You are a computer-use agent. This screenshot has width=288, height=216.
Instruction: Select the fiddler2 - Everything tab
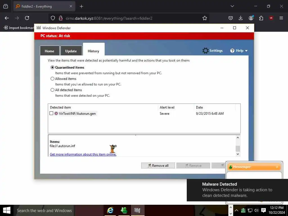coord(44,6)
